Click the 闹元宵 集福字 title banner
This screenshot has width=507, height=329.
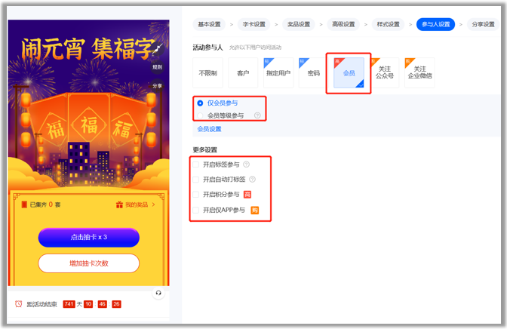(x=88, y=48)
